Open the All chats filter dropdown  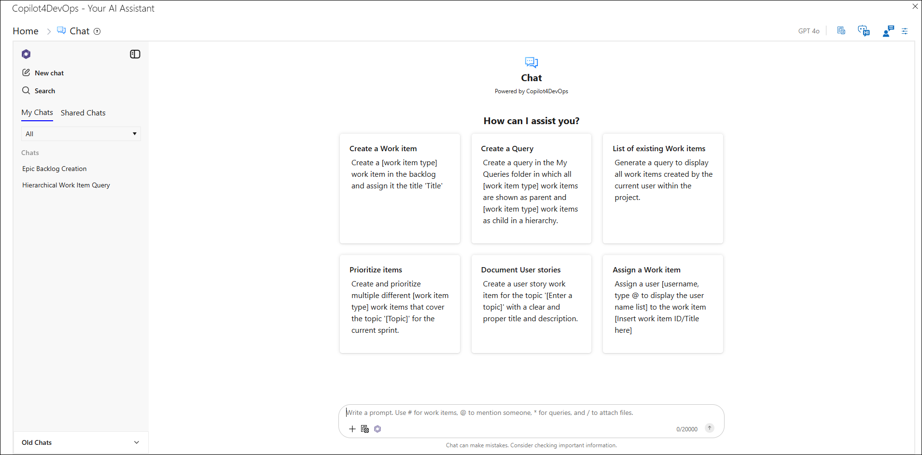click(x=81, y=134)
